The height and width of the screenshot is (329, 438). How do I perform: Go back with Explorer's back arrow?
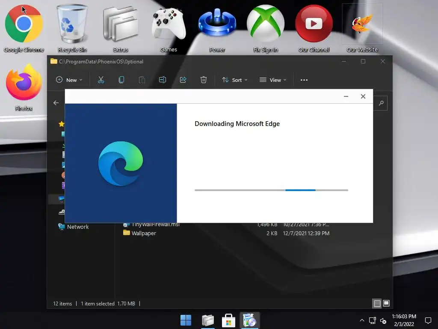(56, 103)
